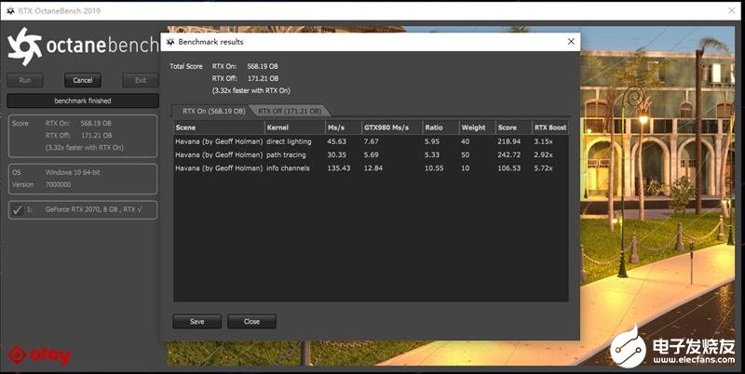Click the OctaneBench pinwheel logo icon
This screenshot has width=745, height=374.
coord(25,46)
